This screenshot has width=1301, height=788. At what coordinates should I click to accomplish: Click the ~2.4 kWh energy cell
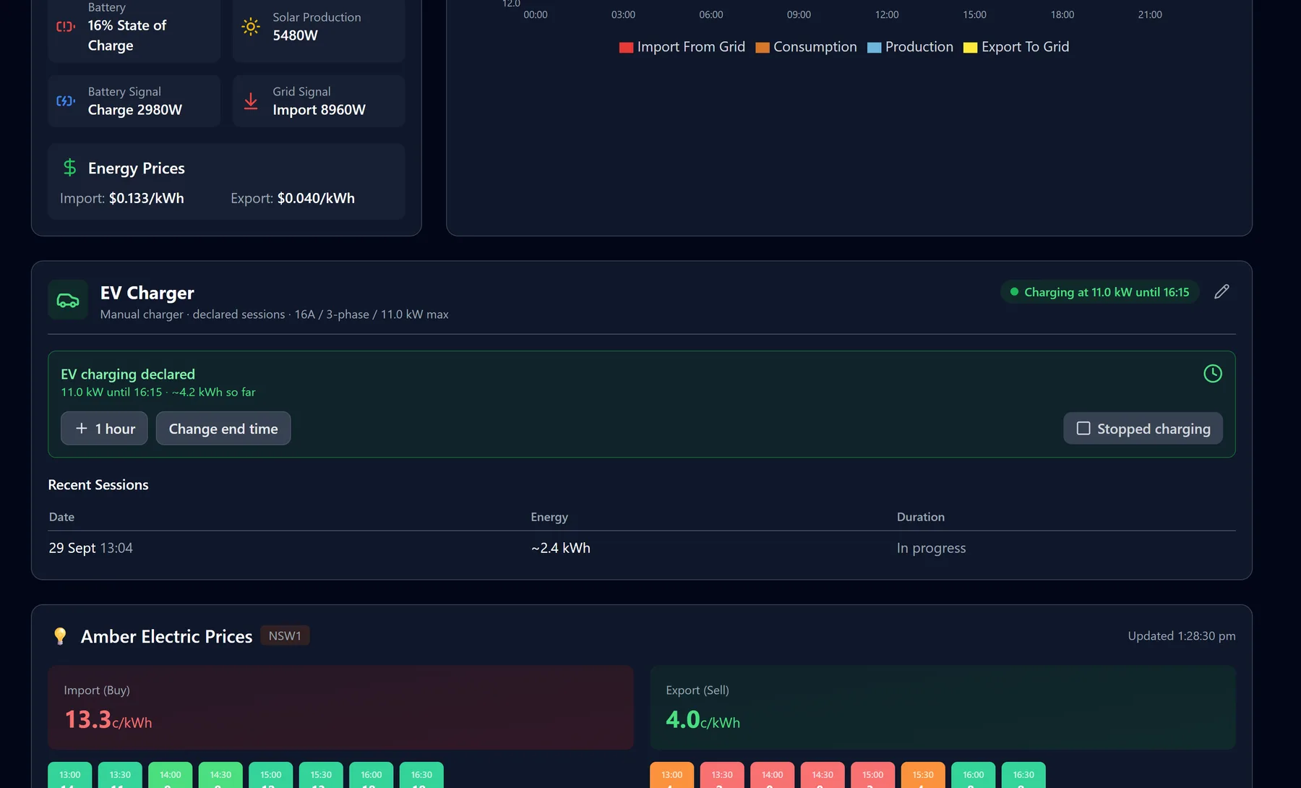tap(561, 548)
